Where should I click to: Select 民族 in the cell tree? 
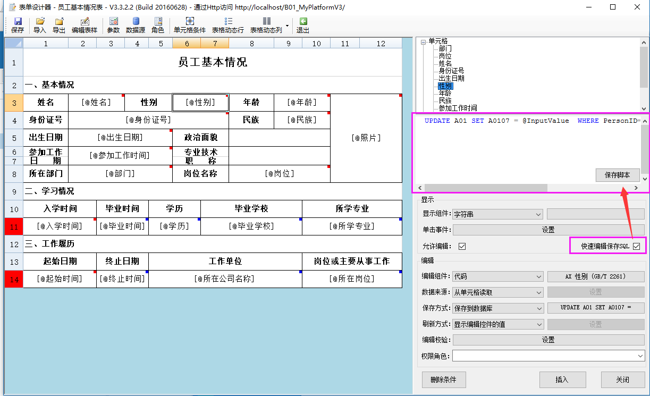pyautogui.click(x=445, y=100)
